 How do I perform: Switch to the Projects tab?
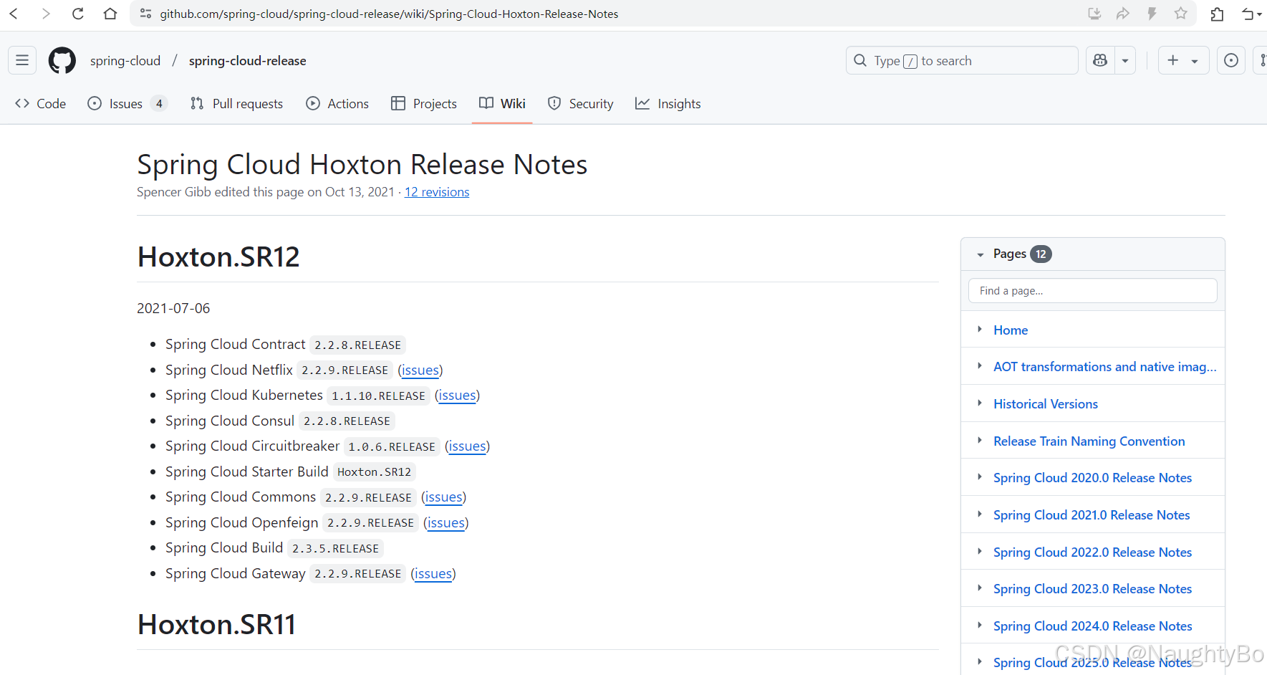pyautogui.click(x=424, y=103)
